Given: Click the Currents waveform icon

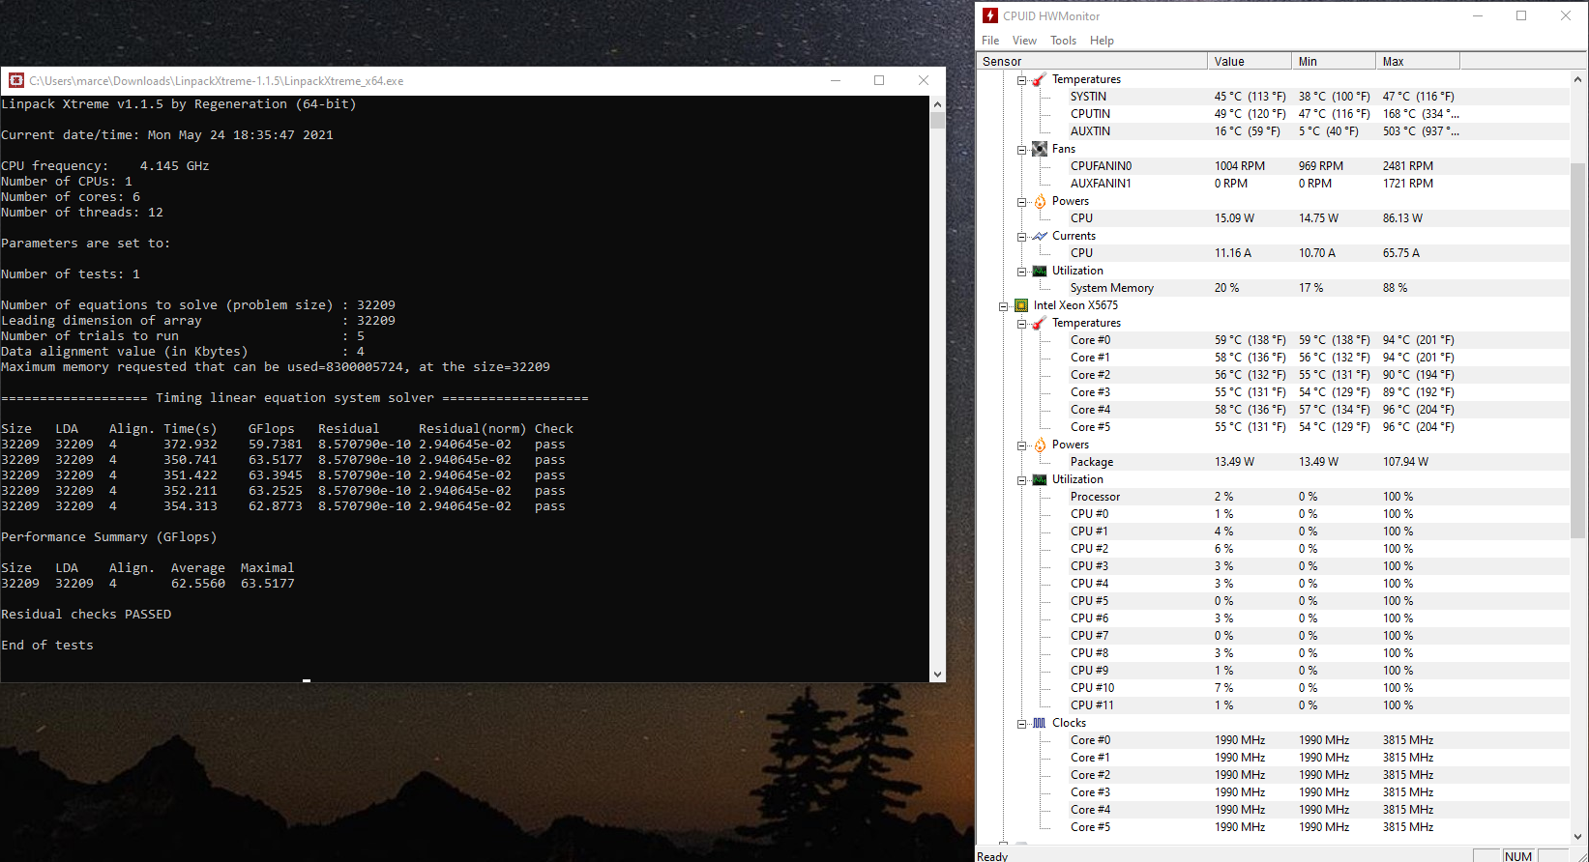Looking at the screenshot, I should (x=1040, y=236).
